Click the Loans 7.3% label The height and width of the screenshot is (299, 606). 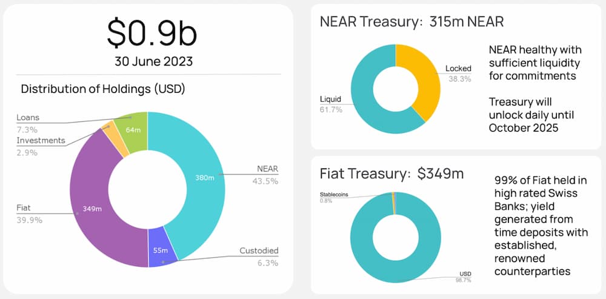click(27, 124)
